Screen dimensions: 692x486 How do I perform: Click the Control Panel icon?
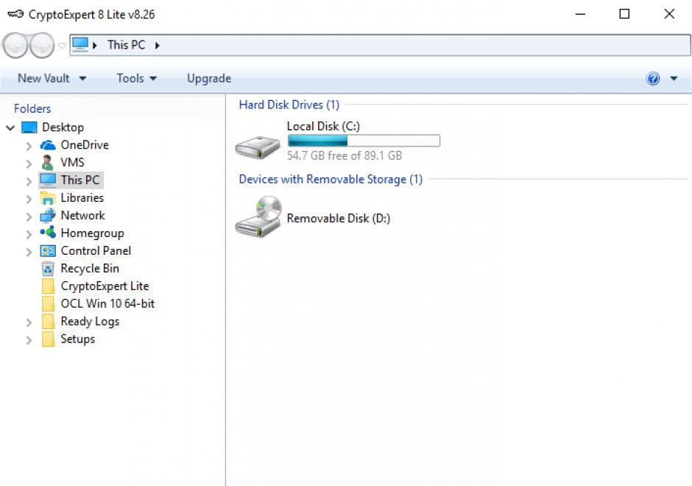(x=48, y=250)
